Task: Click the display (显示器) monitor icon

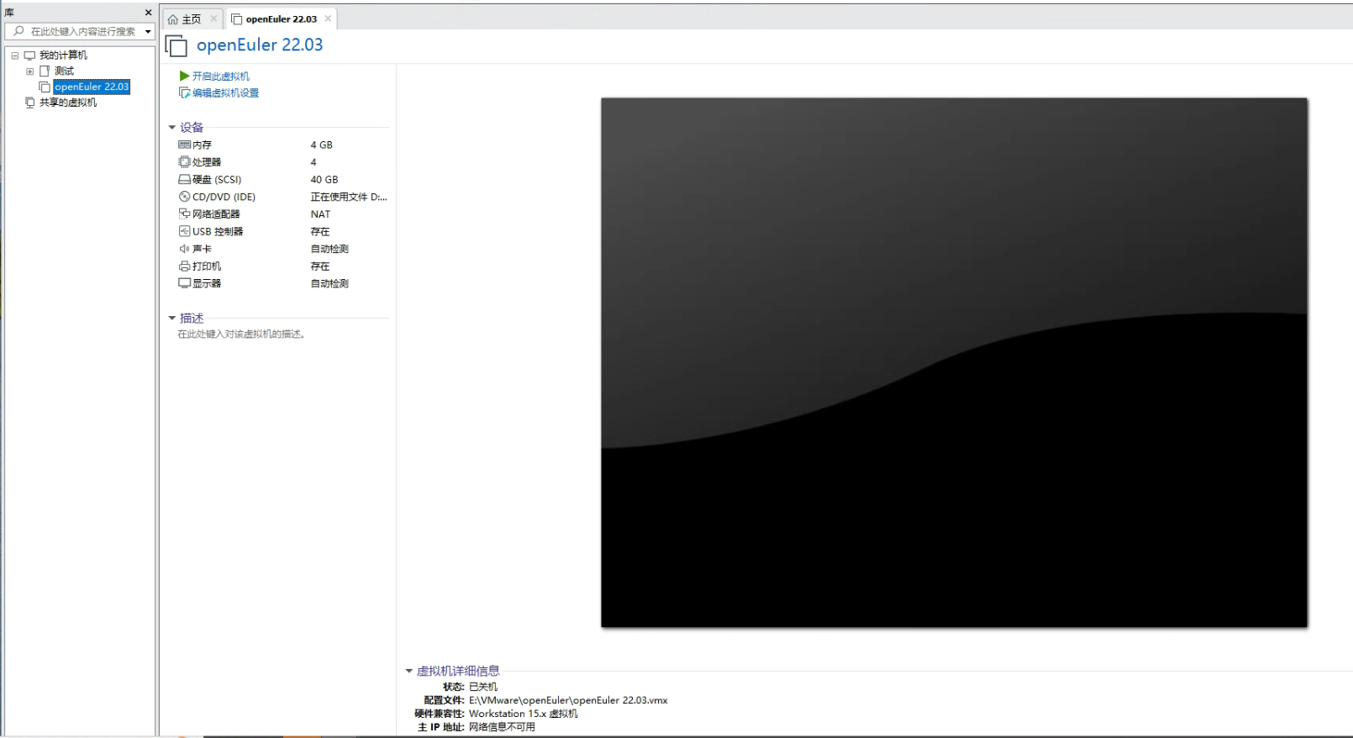Action: tap(184, 283)
